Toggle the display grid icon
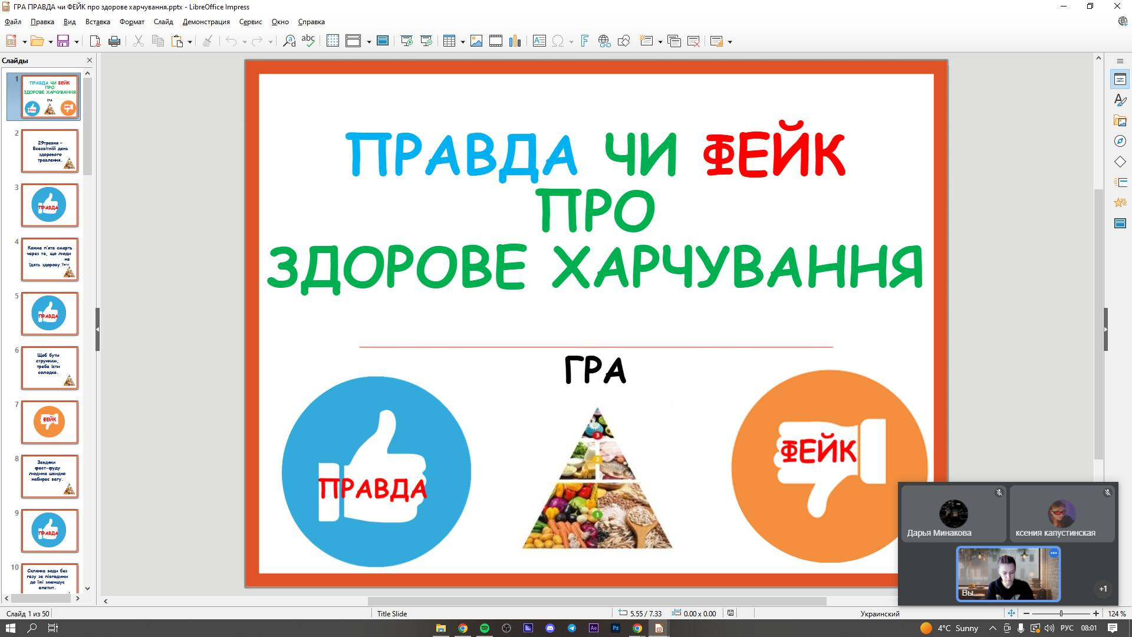 [x=333, y=41]
